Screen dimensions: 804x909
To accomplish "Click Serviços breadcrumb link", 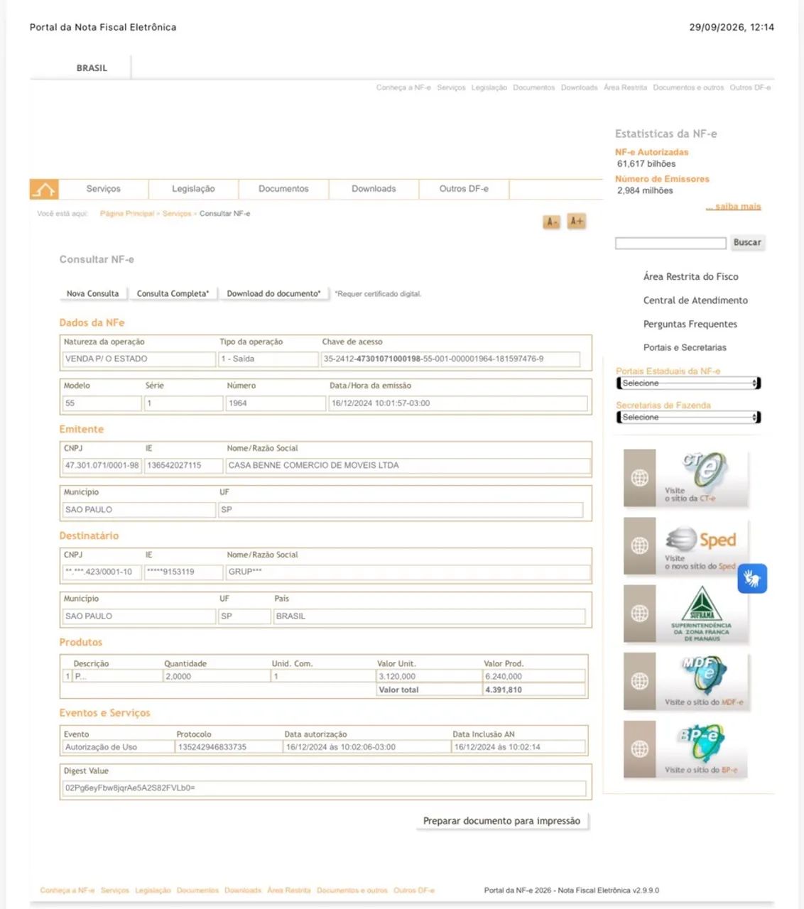I will click(x=177, y=214).
